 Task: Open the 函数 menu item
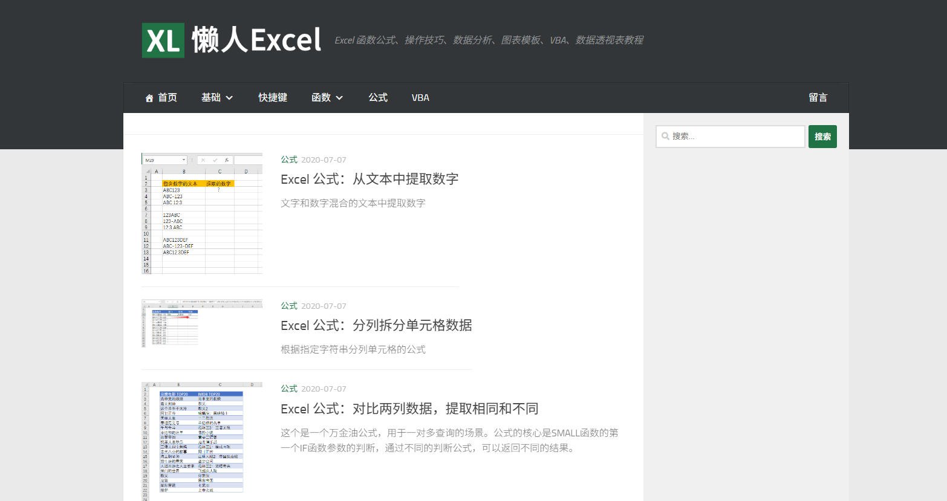coord(321,98)
